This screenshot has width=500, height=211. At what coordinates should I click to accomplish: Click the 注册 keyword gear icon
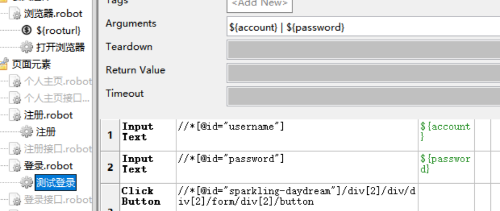(x=26, y=132)
